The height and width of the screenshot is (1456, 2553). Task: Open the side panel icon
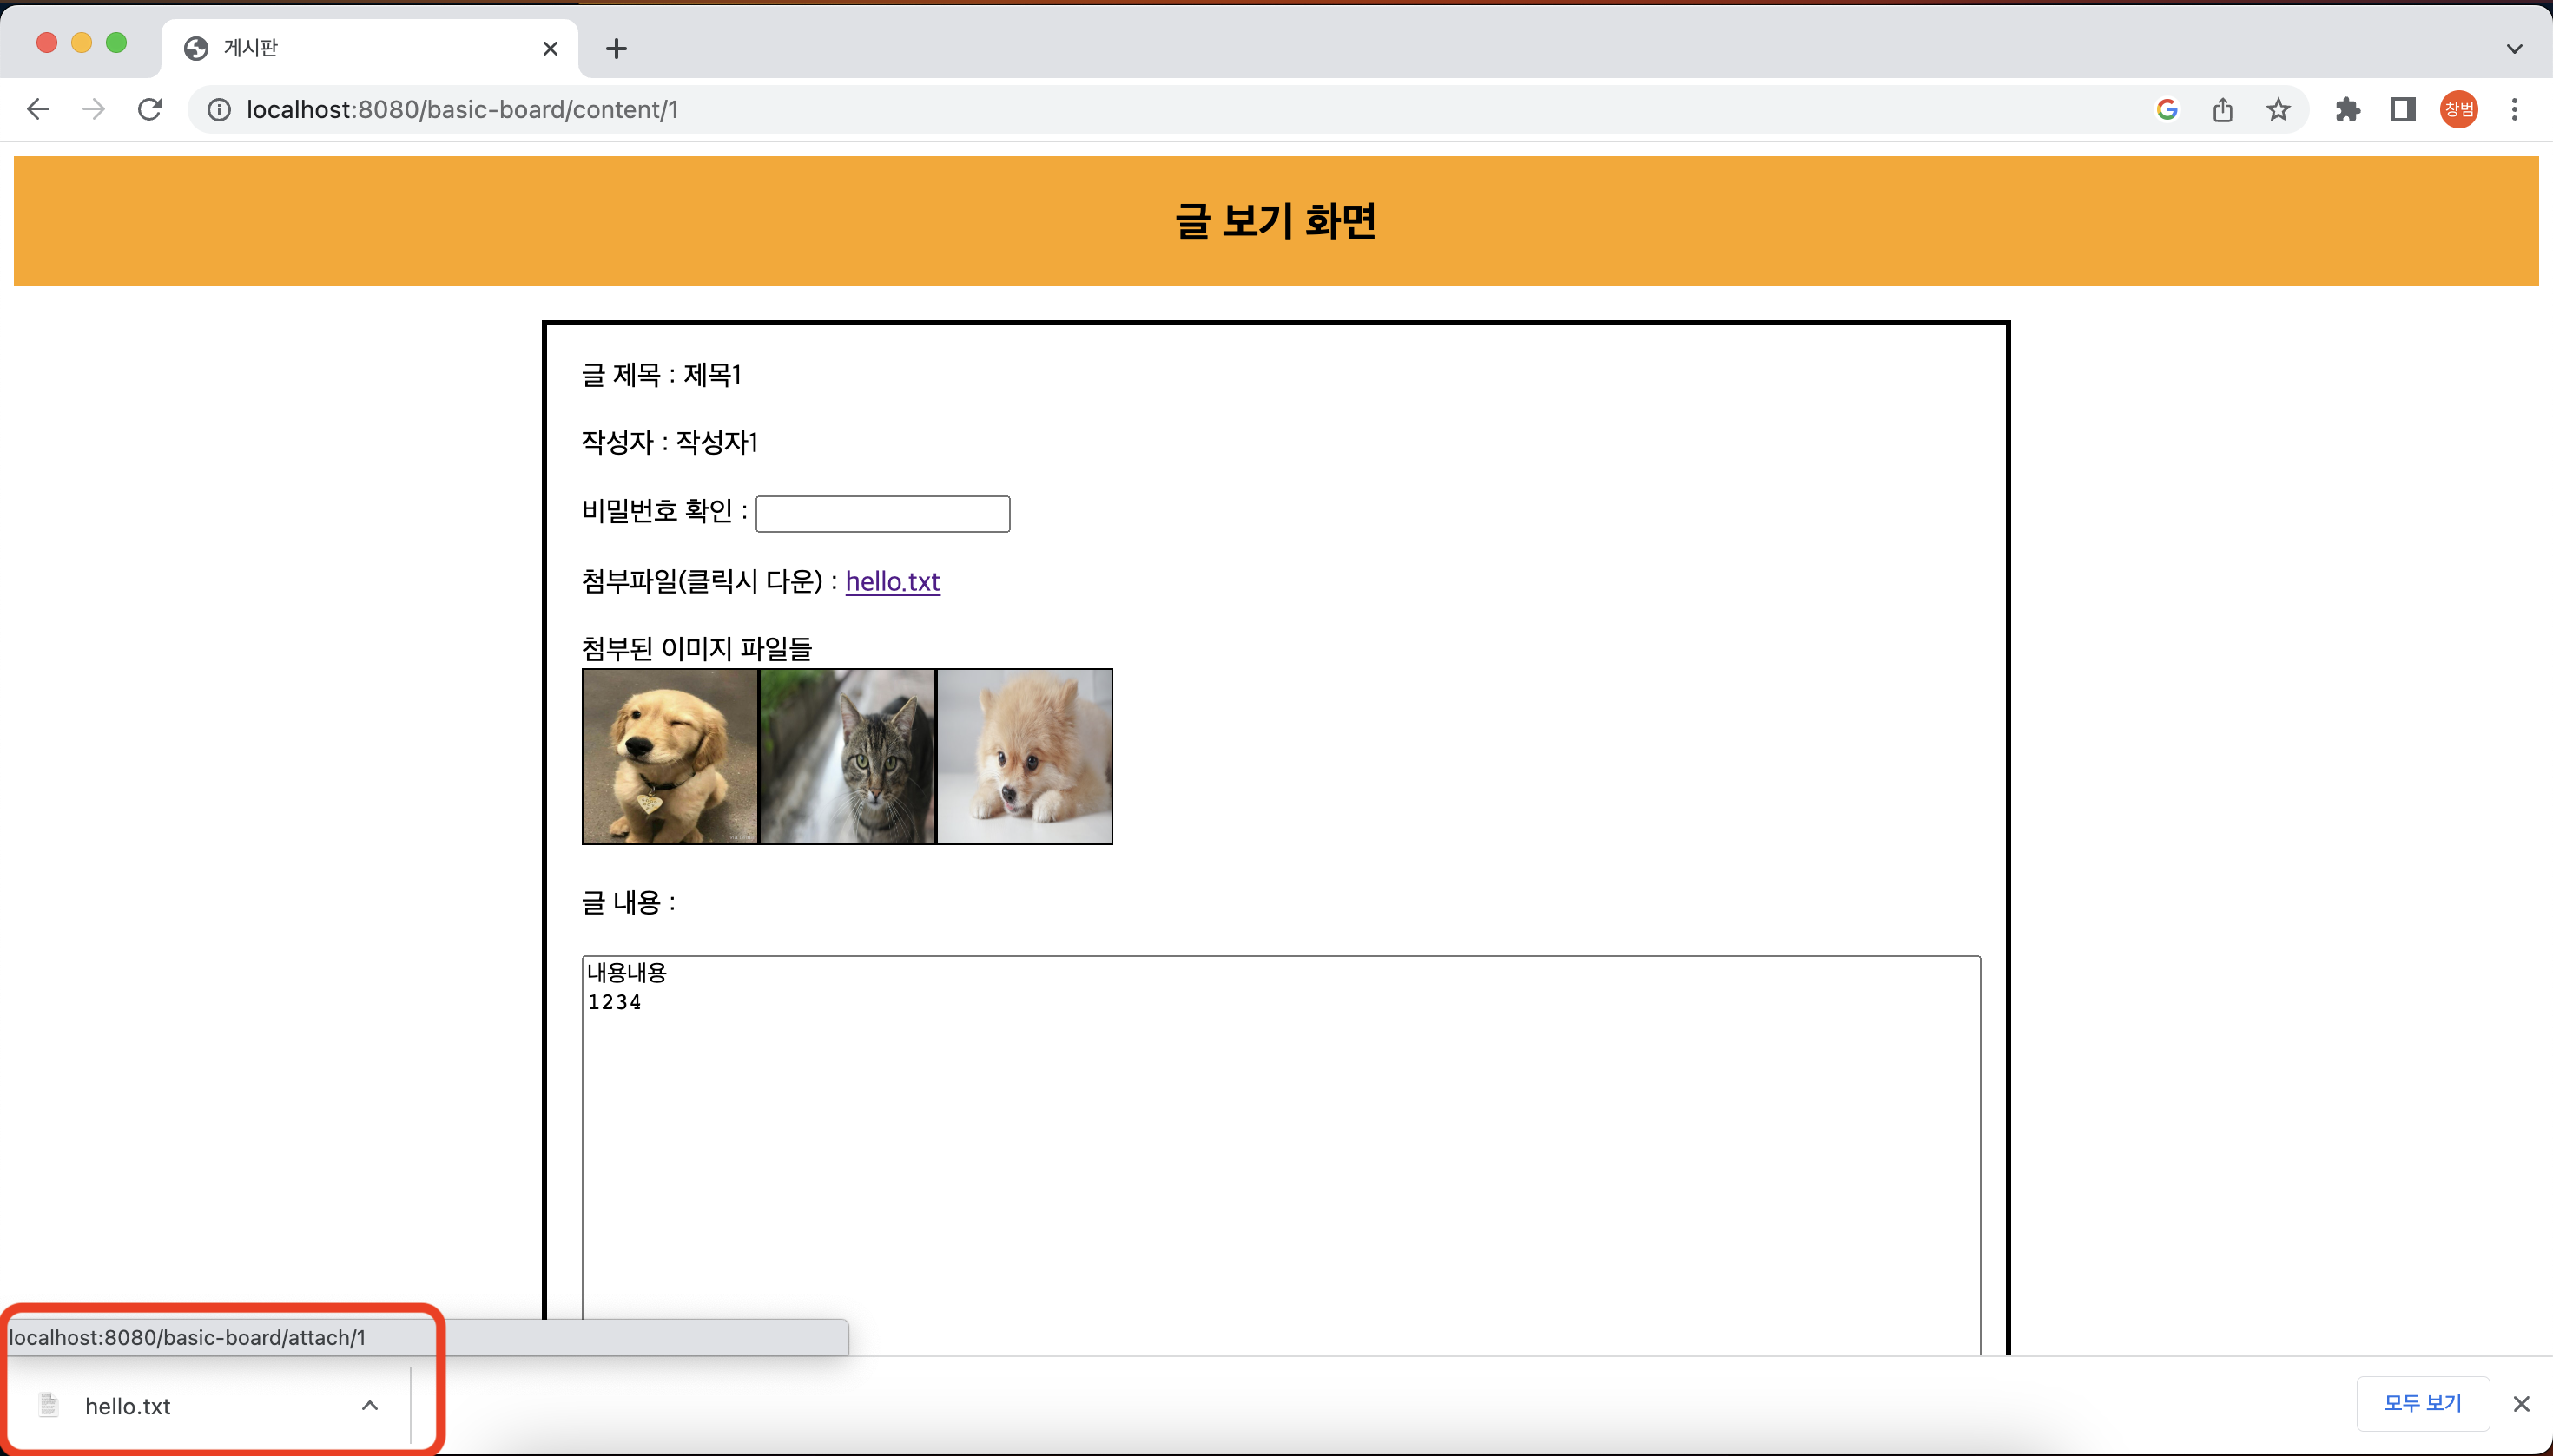pos(2402,109)
